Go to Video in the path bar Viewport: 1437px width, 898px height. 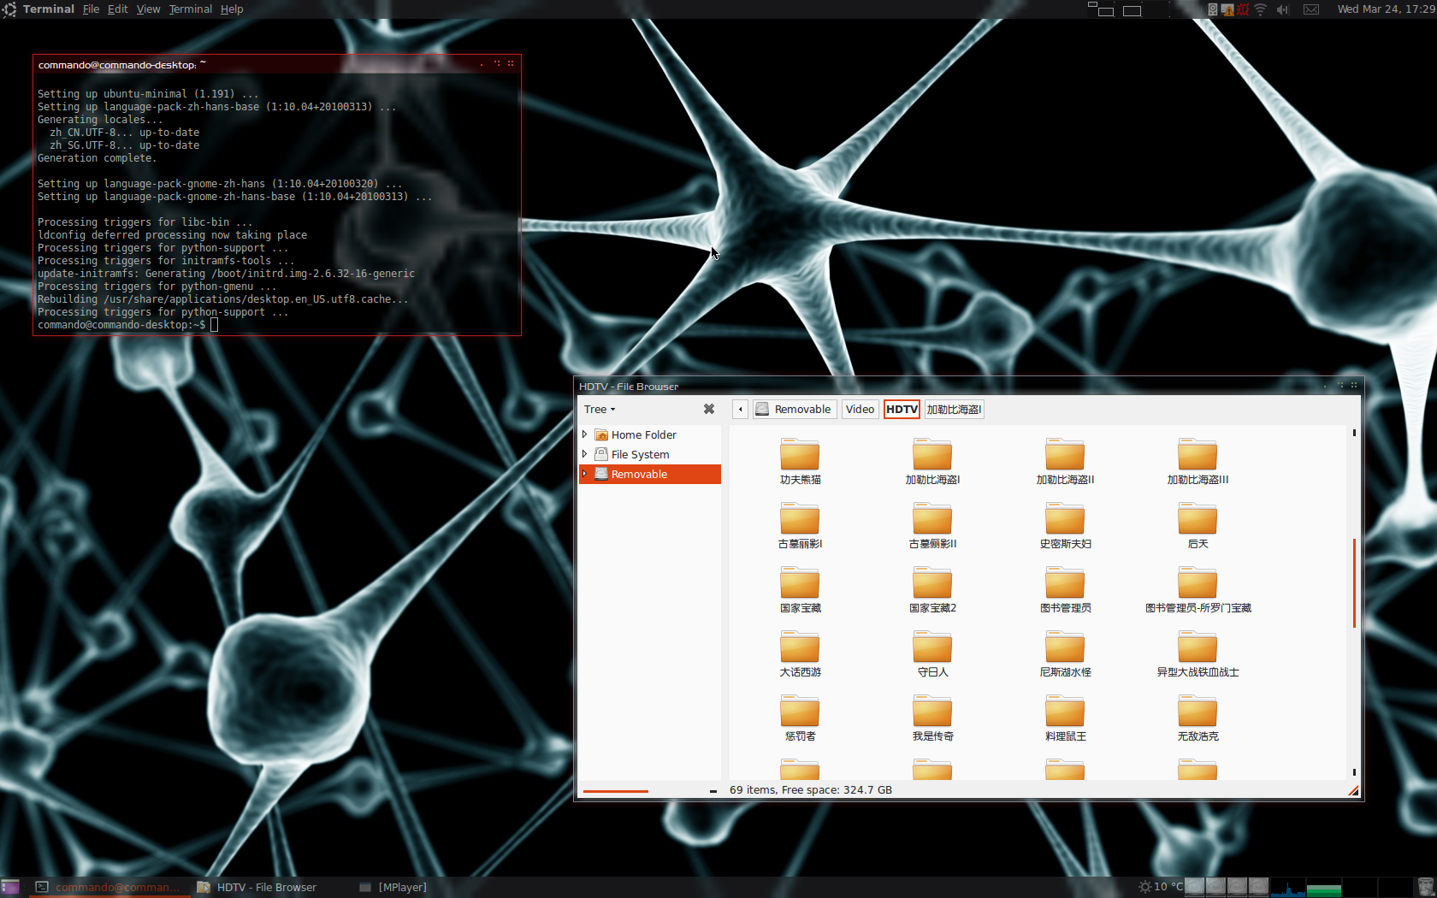click(x=860, y=409)
